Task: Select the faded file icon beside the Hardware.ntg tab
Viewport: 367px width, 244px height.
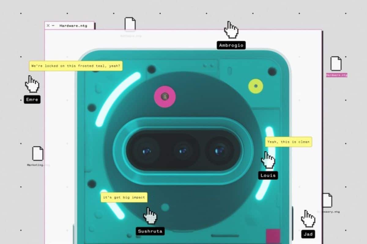Action: click(x=130, y=24)
